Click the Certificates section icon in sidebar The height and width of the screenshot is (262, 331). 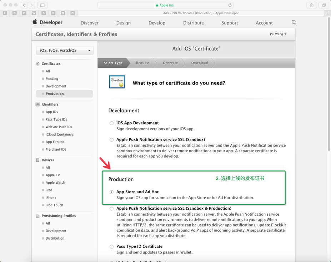pos(37,64)
